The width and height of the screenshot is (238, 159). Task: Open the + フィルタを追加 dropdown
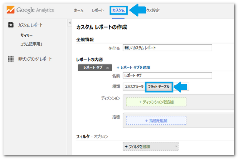click(151, 146)
